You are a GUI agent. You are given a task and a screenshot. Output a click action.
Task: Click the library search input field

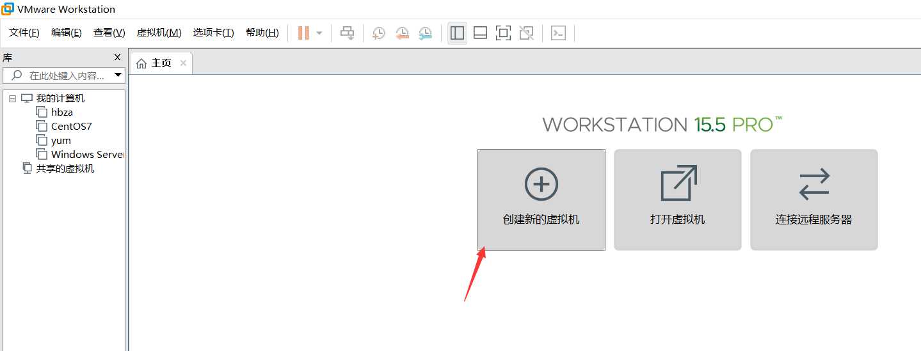64,75
